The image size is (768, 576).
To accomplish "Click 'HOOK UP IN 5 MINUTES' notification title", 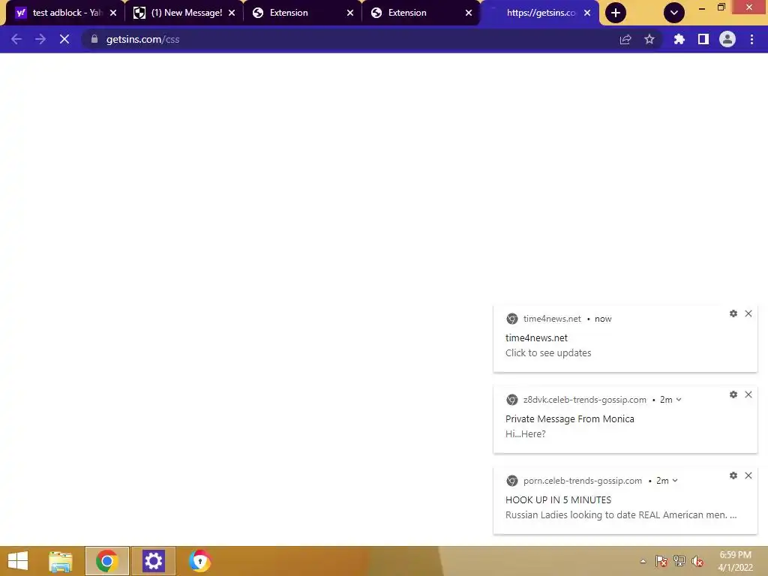I will point(558,500).
